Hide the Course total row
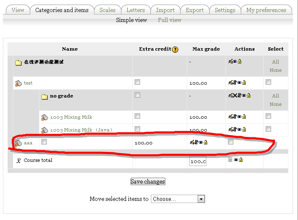Viewport: 298px width, 220px height. tap(236, 160)
